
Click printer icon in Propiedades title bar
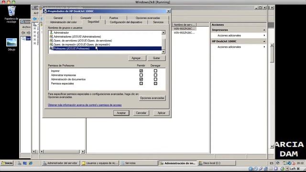pos(45,11)
